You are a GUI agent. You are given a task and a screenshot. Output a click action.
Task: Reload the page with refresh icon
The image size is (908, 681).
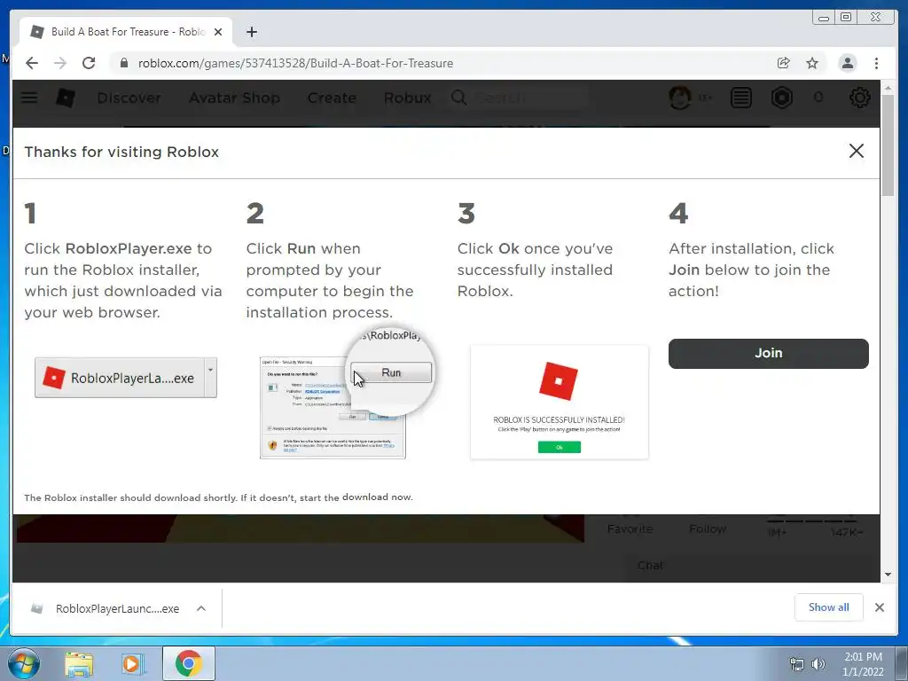pos(89,63)
